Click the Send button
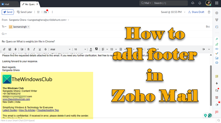The height and width of the screenshot is (123, 221). 8,12
